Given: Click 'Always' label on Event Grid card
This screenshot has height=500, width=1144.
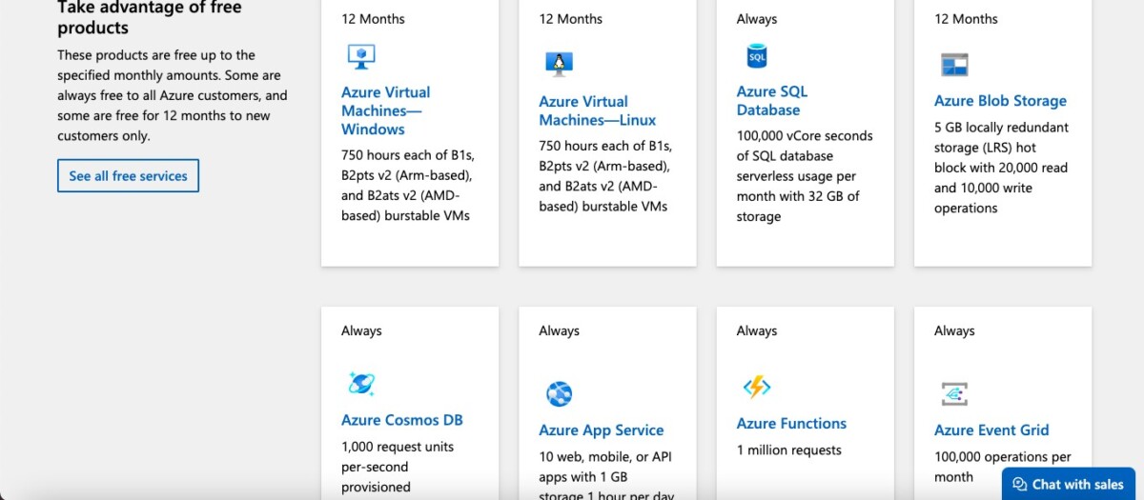Looking at the screenshot, I should click(954, 330).
